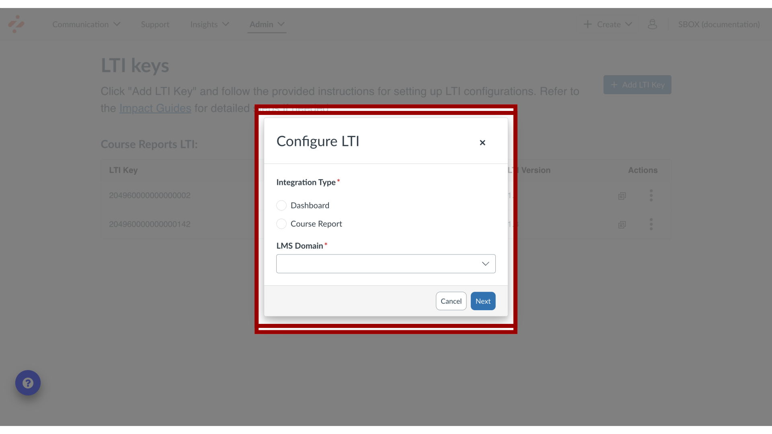Open the Communication menu
772x434 pixels.
86,25
